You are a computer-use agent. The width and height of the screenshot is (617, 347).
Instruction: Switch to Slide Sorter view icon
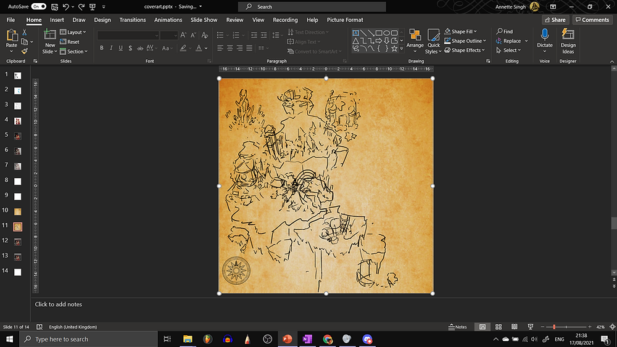[x=499, y=327]
